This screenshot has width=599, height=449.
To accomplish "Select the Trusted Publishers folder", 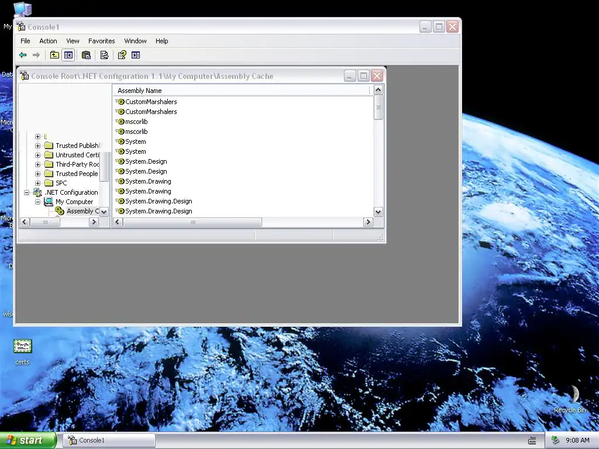I will pyautogui.click(x=72, y=146).
